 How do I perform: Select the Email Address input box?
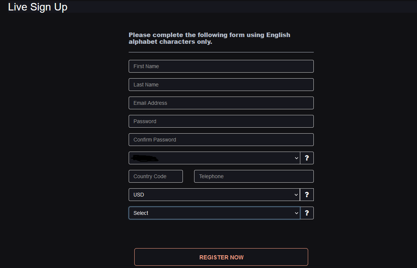click(x=221, y=103)
